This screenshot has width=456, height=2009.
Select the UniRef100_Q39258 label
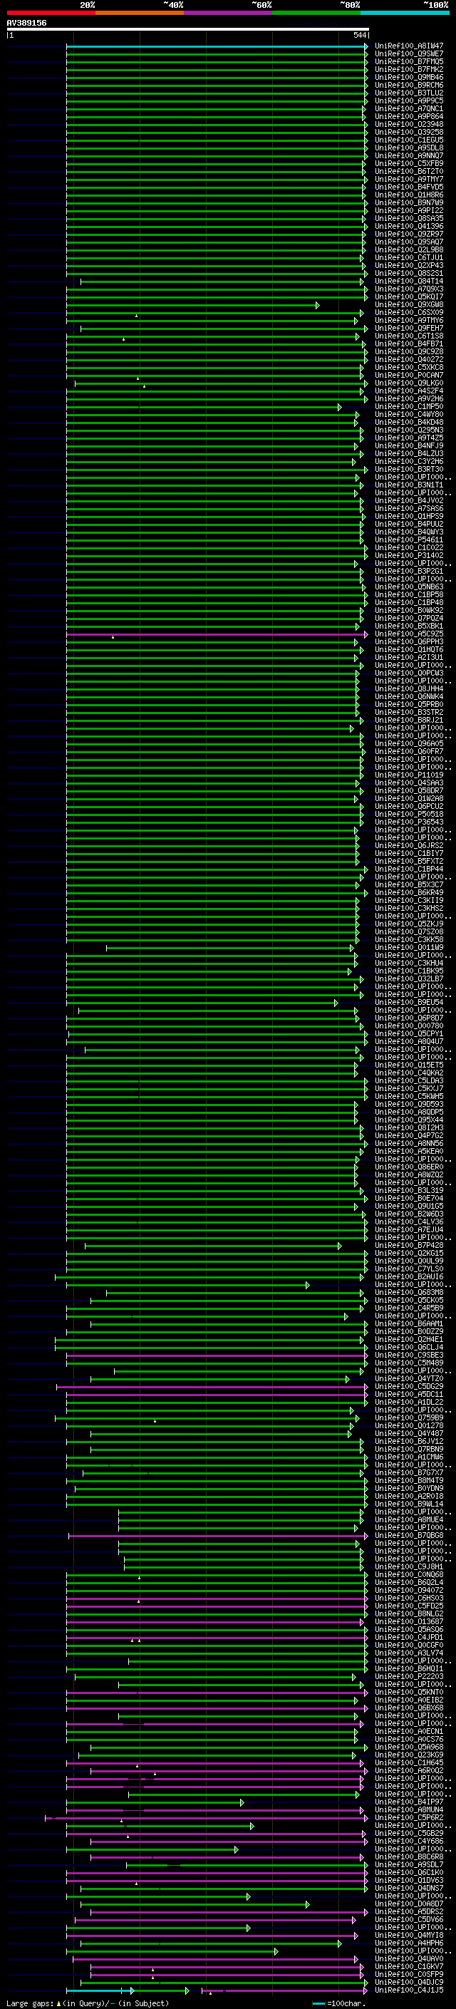pos(409,132)
